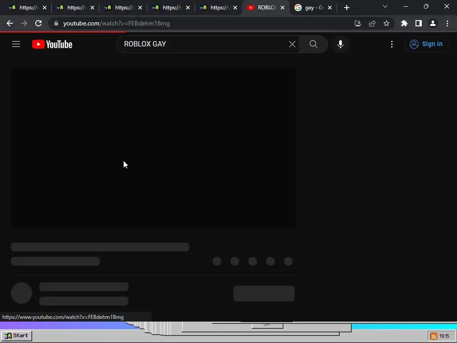Open YouTube settings three-dot menu
Viewport: 457px width, 343px height.
(x=392, y=44)
